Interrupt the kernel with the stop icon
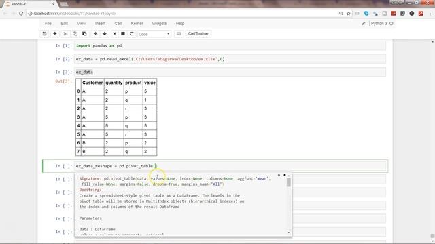 pyautogui.click(x=123, y=34)
